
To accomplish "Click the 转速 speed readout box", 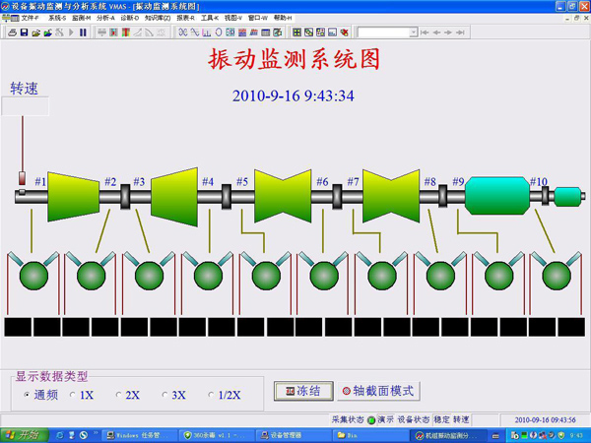I will (x=26, y=106).
